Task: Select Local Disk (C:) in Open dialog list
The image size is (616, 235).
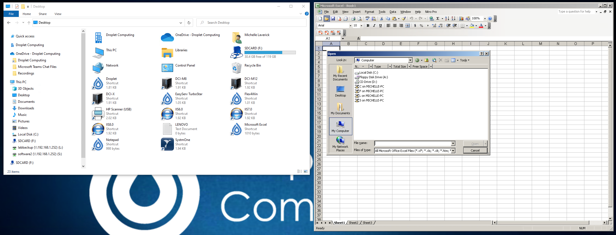Action: [x=366, y=73]
